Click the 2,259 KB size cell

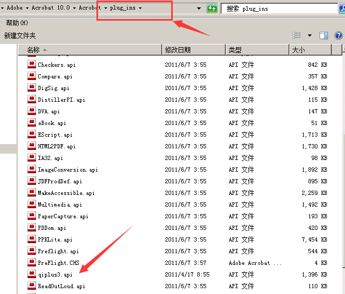pos(314,193)
